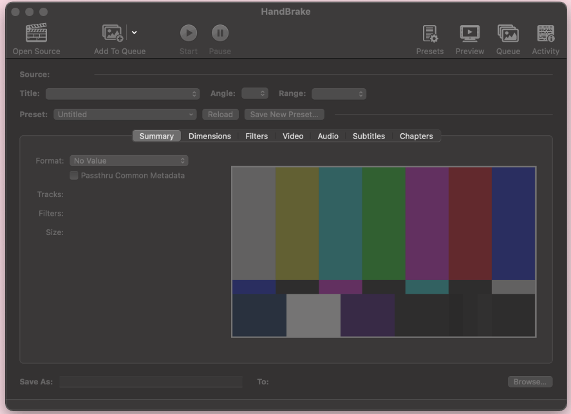The image size is (571, 414).
Task: Switch to the Subtitles tab
Action: (368, 136)
